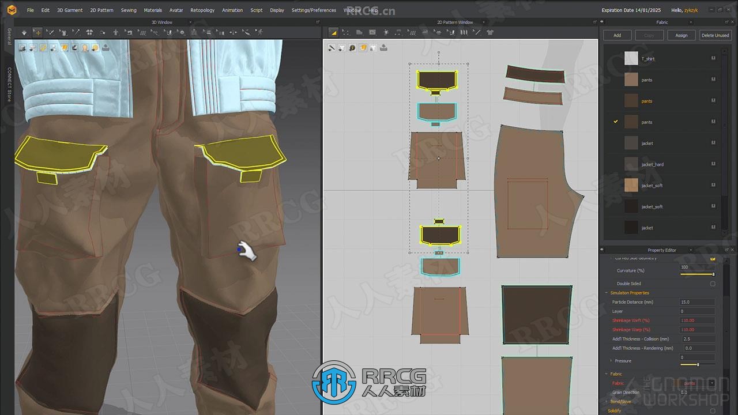Expand the Pressure section
Image resolution: width=738 pixels, height=415 pixels.
[x=611, y=361]
